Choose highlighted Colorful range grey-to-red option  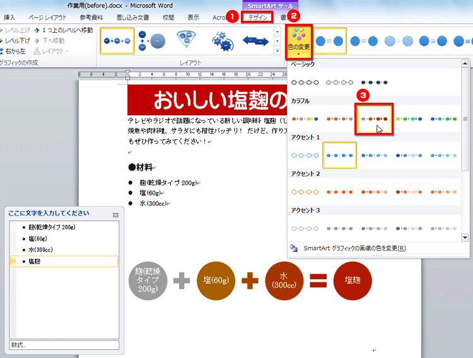coord(375,119)
